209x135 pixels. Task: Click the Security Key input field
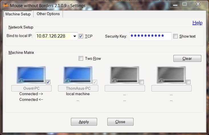(150, 36)
